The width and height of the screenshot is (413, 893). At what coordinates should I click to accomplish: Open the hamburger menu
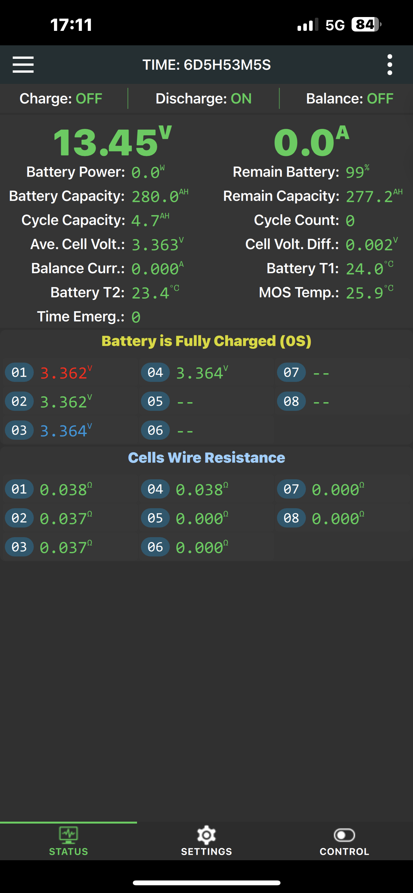tap(23, 65)
